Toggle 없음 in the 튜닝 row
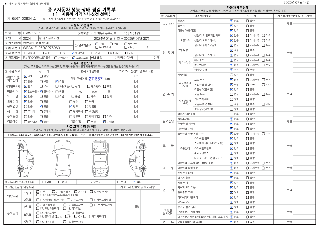320x226 pixels. (26, 96)
